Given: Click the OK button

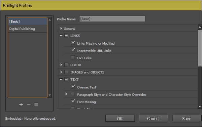Looking at the screenshot, I should tap(120, 118).
